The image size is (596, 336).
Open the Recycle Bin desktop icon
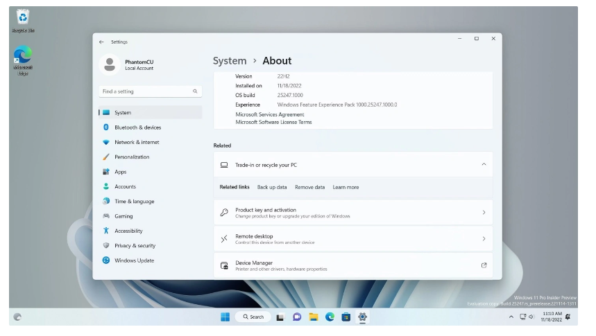pyautogui.click(x=23, y=21)
